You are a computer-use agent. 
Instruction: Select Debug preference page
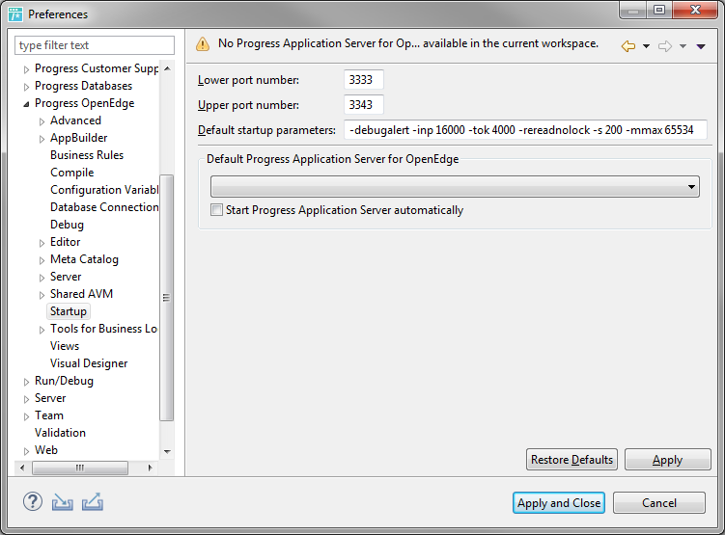[x=67, y=225]
